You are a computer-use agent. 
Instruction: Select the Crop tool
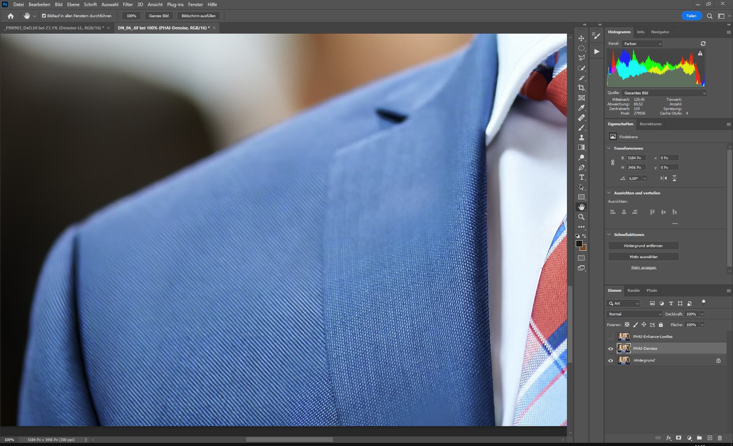[581, 88]
